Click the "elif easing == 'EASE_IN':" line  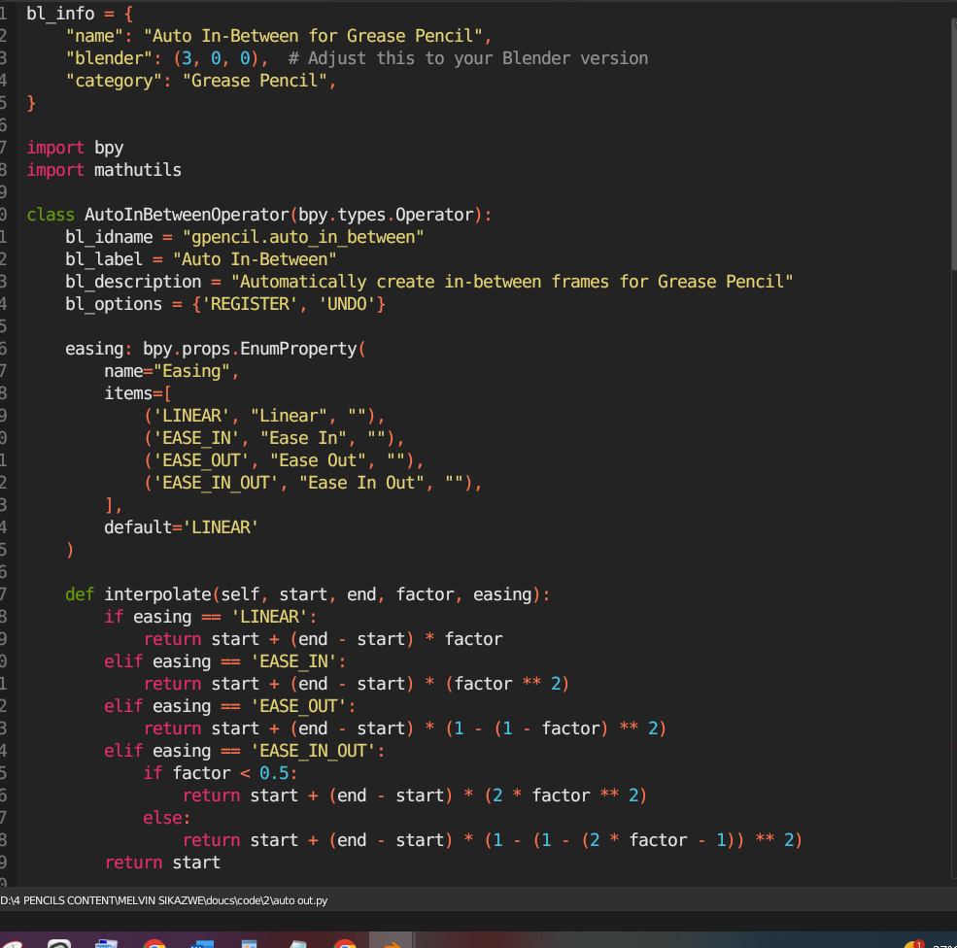pyautogui.click(x=225, y=661)
